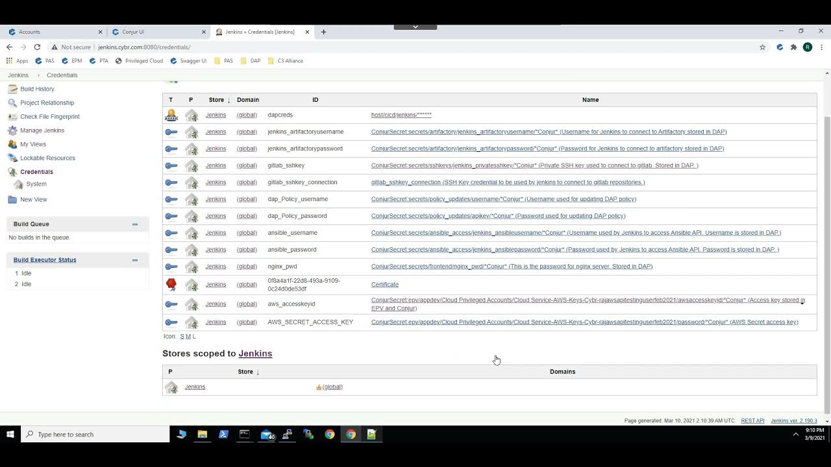The width and height of the screenshot is (831, 467).
Task: Open Swagger UI bookmark
Action: pyautogui.click(x=188, y=61)
